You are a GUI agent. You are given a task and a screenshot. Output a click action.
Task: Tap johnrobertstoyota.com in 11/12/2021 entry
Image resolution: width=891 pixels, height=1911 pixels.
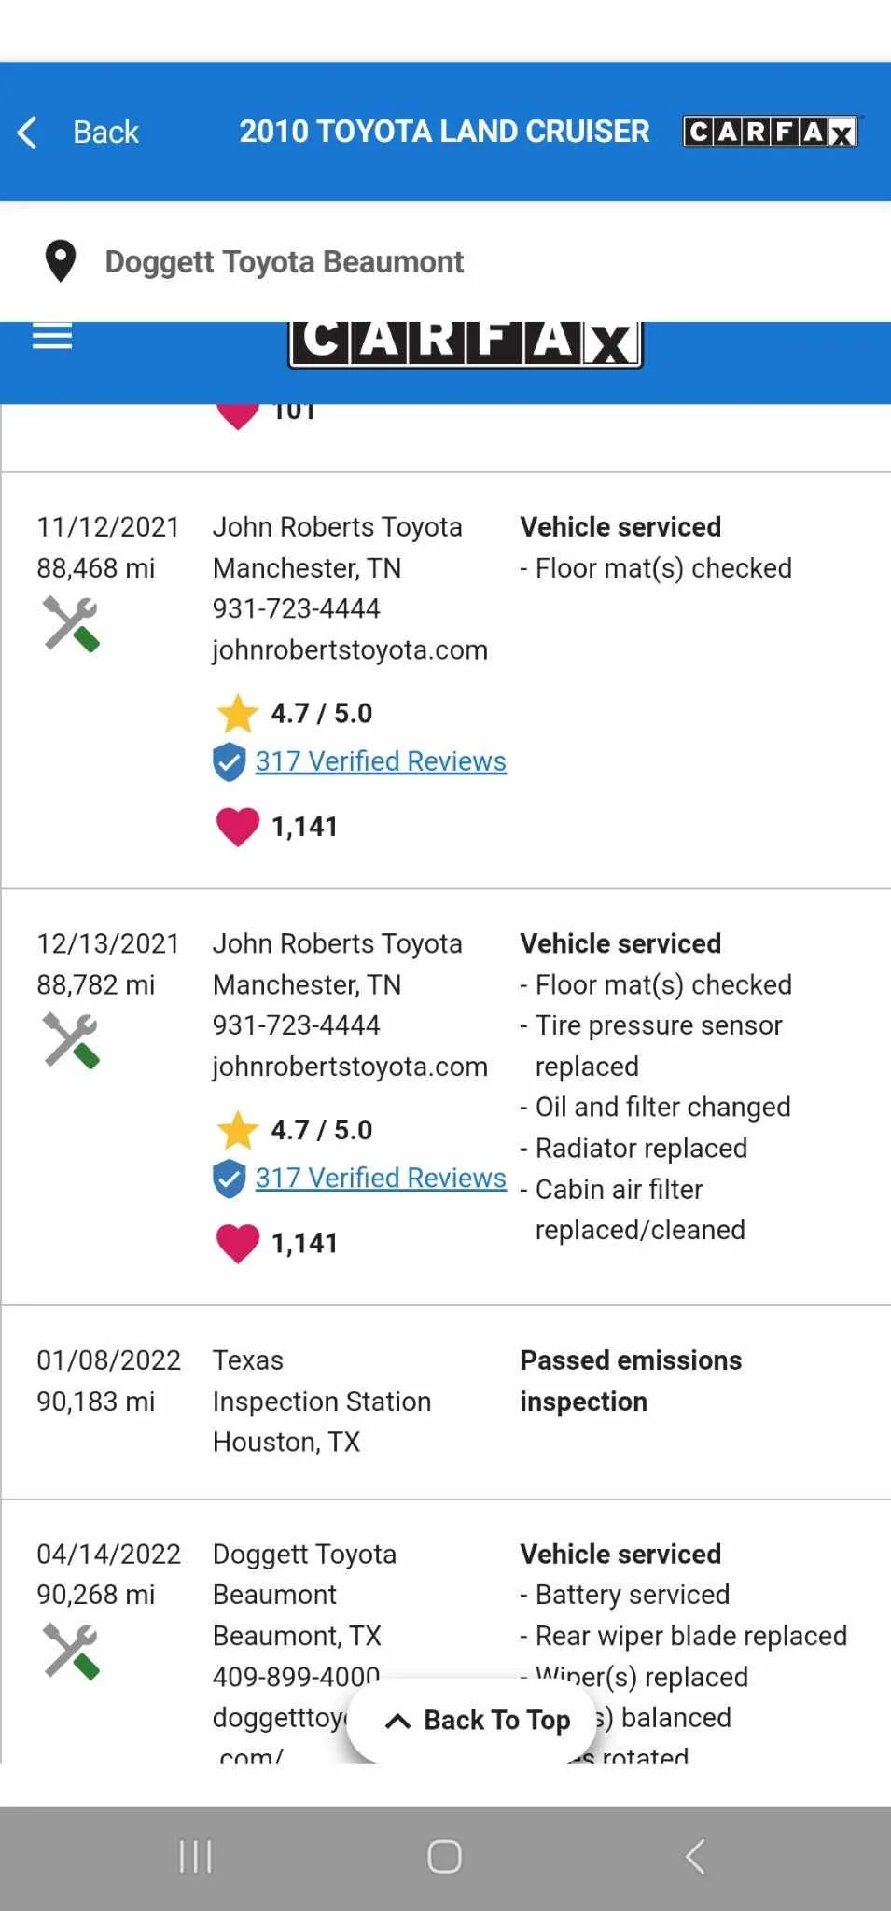[350, 649]
